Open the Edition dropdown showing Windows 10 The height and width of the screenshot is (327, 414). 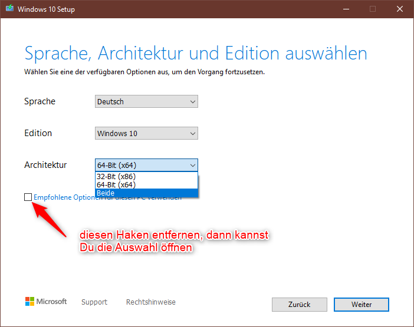coord(146,133)
